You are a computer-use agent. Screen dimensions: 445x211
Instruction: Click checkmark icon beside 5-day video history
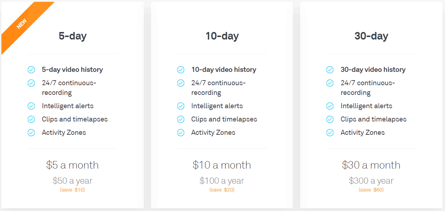point(31,70)
